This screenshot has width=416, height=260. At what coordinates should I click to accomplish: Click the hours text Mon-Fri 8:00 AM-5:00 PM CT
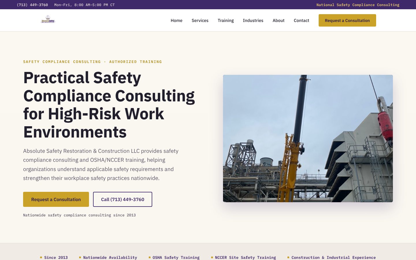[x=84, y=5]
